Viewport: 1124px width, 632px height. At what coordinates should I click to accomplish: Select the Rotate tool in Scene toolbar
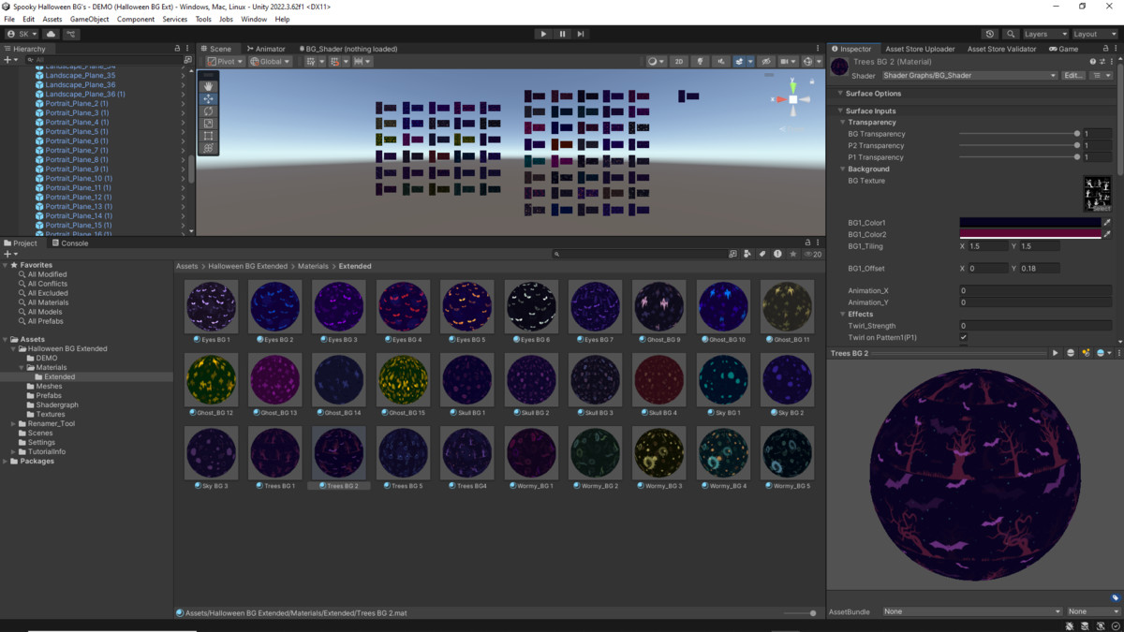pos(209,111)
